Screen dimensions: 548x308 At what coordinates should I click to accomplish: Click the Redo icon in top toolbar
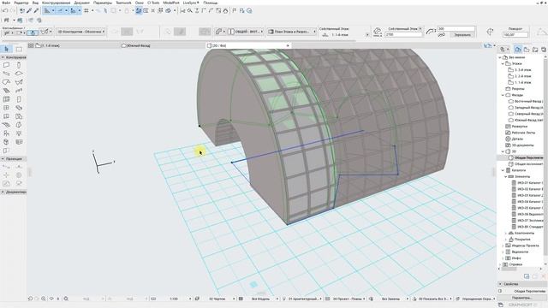point(12,11)
